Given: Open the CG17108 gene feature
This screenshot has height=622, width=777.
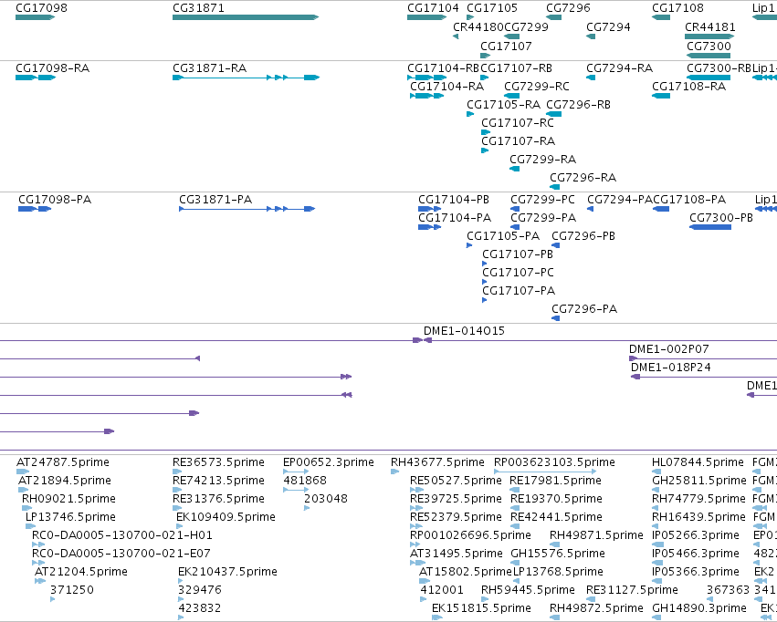Looking at the screenshot, I should [x=661, y=17].
